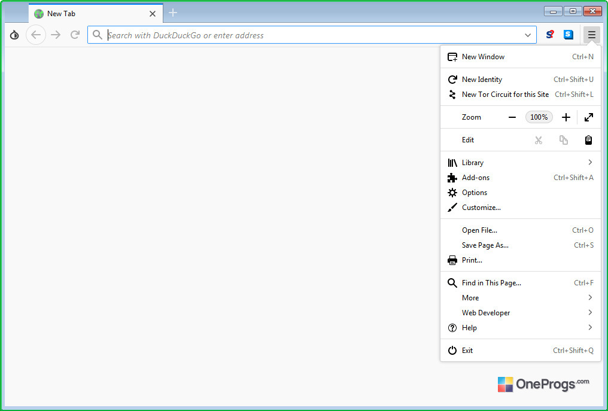Click the search magnifier in address bar

point(98,35)
